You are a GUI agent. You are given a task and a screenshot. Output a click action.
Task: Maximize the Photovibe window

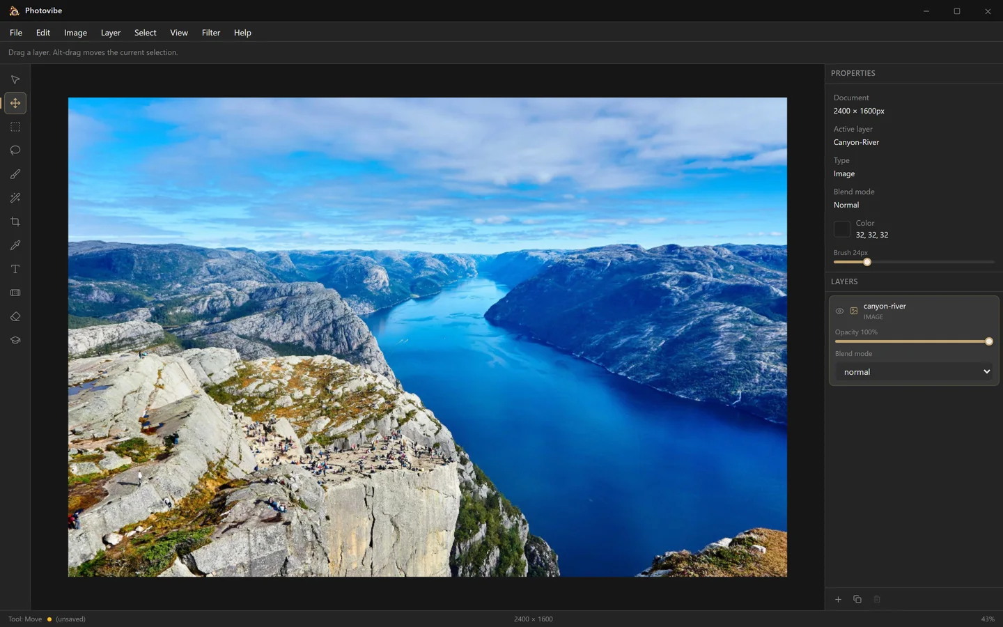pos(957,11)
